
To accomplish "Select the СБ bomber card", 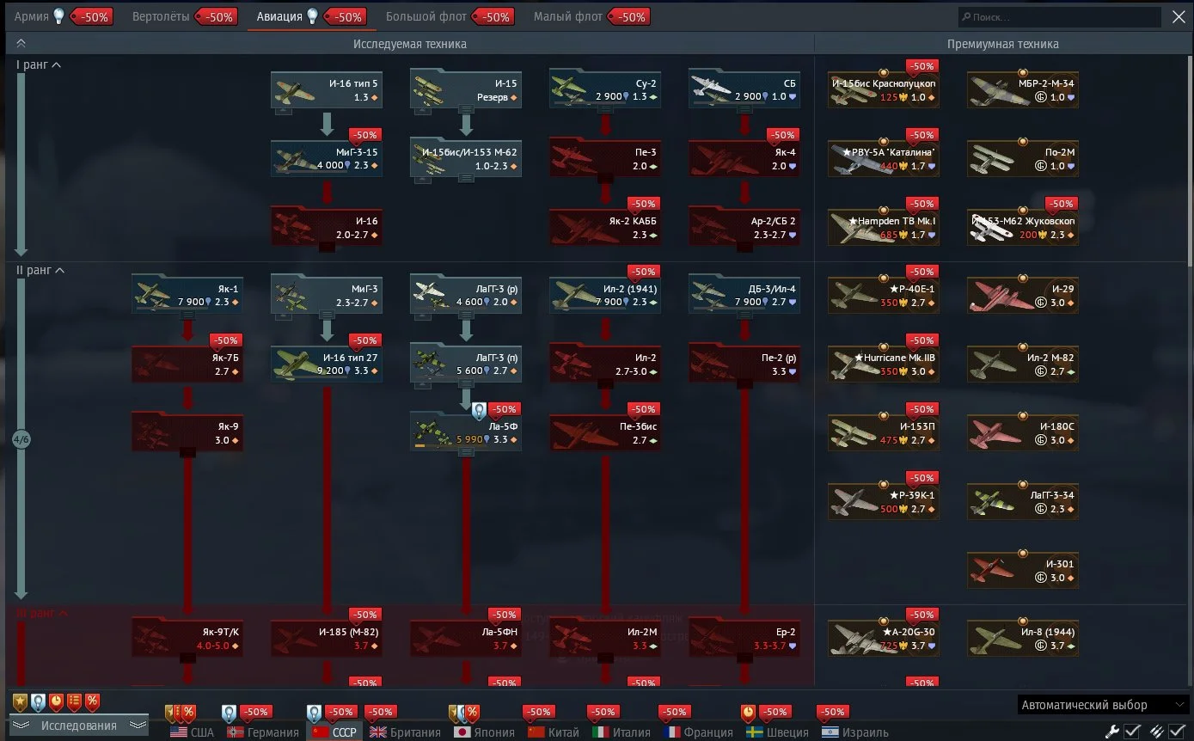I will pyautogui.click(x=744, y=89).
